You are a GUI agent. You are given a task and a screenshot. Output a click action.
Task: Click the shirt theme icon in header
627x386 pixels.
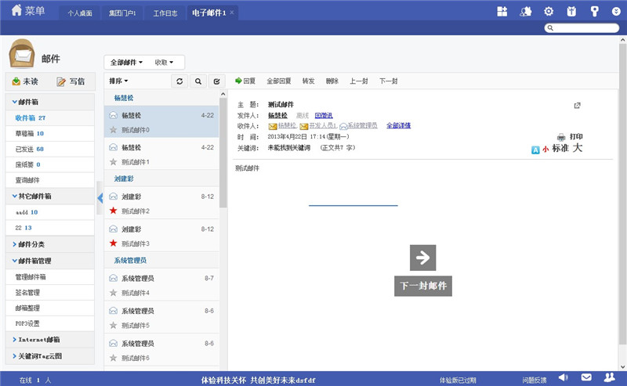(x=571, y=12)
